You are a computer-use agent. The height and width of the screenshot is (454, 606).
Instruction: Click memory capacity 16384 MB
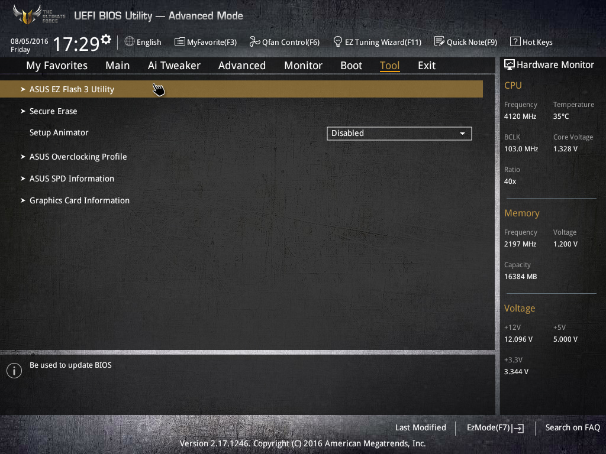click(520, 277)
